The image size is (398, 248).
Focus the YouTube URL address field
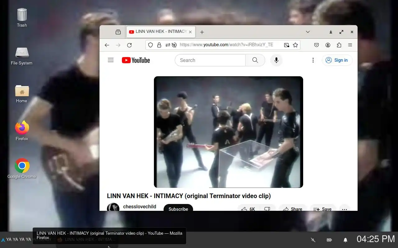click(226, 45)
